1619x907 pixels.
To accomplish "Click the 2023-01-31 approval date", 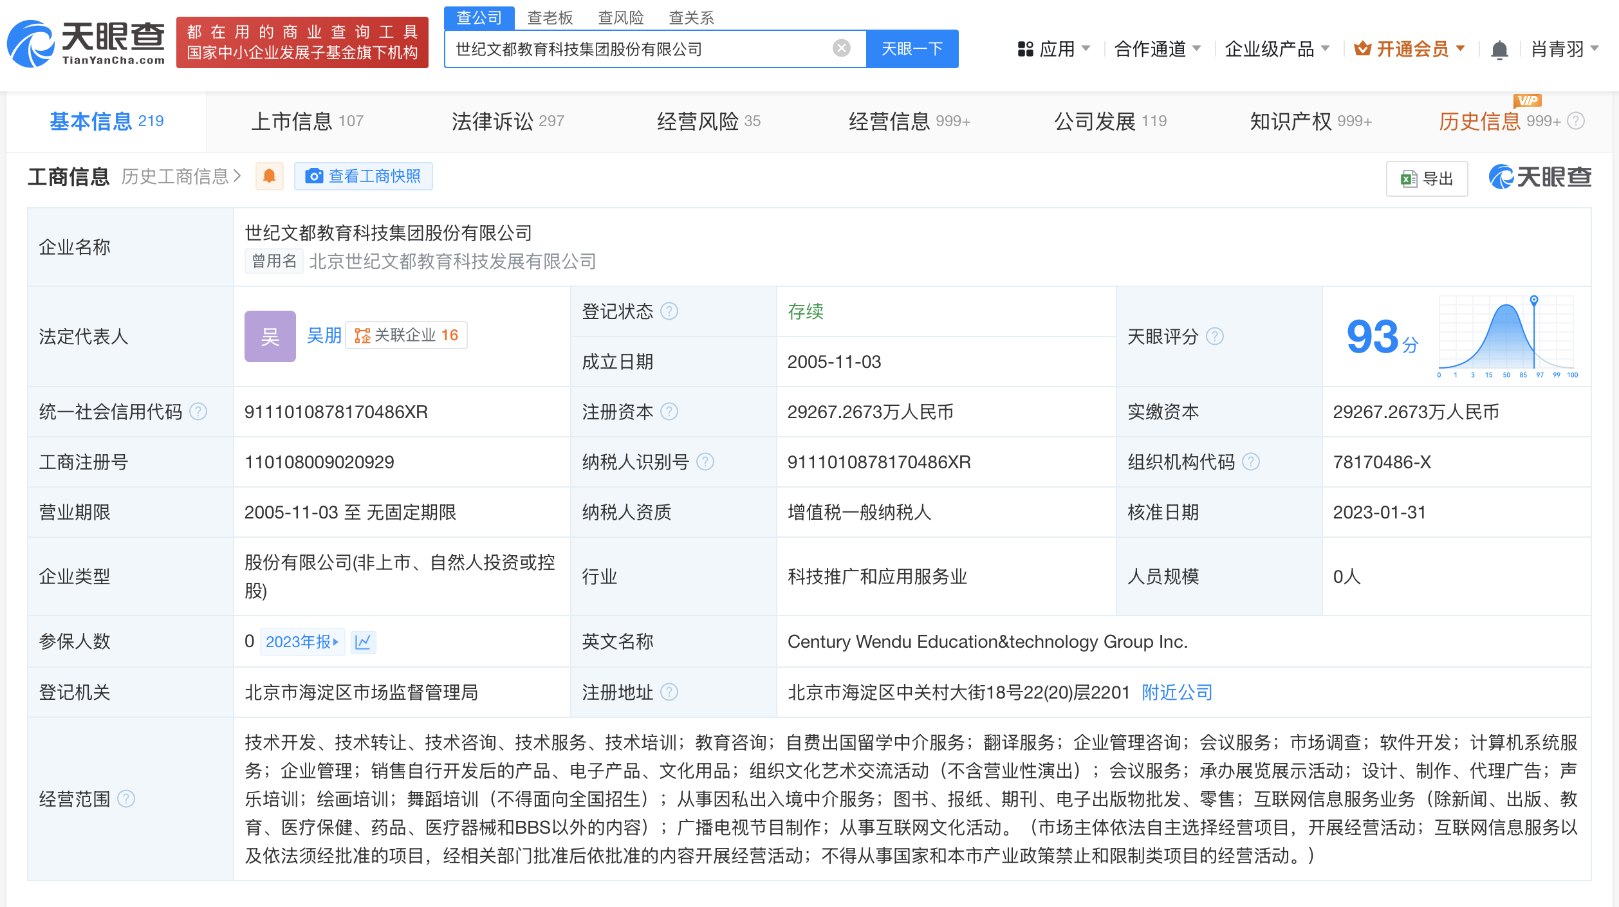I will coord(1379,512).
